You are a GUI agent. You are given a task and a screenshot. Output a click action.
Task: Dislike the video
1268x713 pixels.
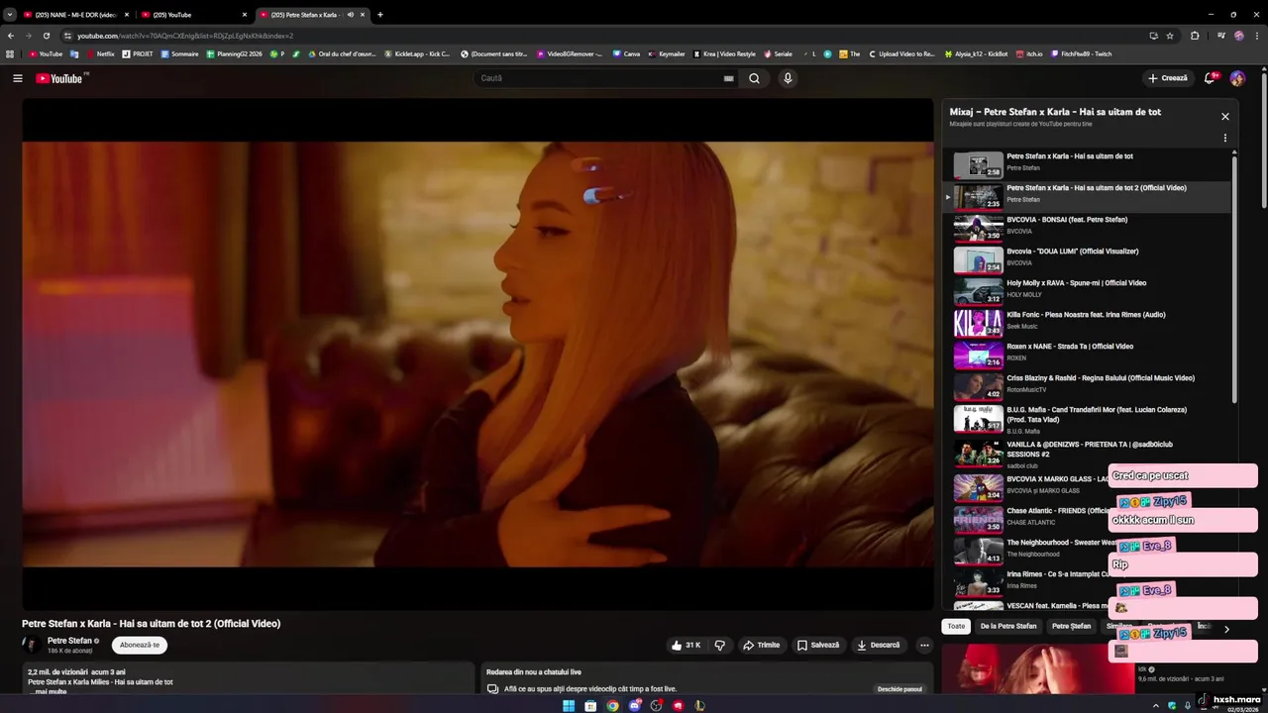[720, 645]
